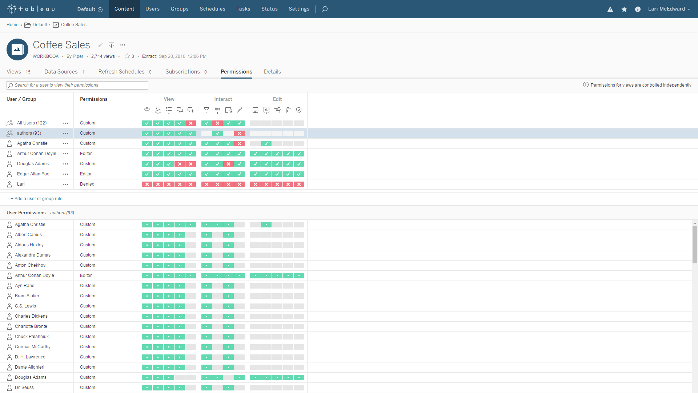Image resolution: width=698 pixels, height=393 pixels.
Task: Click Add a user or group rule link
Action: (x=37, y=199)
